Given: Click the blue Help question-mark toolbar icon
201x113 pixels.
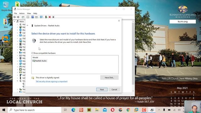Looking at the screenshot, I should coord(33,17).
